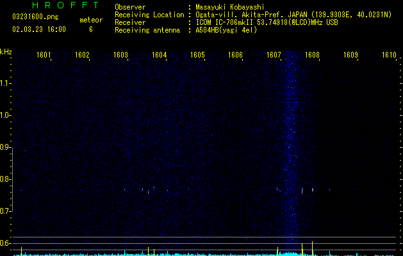403x256 pixels.
Task: Click time axis label 1609
Action: [x=350, y=55]
